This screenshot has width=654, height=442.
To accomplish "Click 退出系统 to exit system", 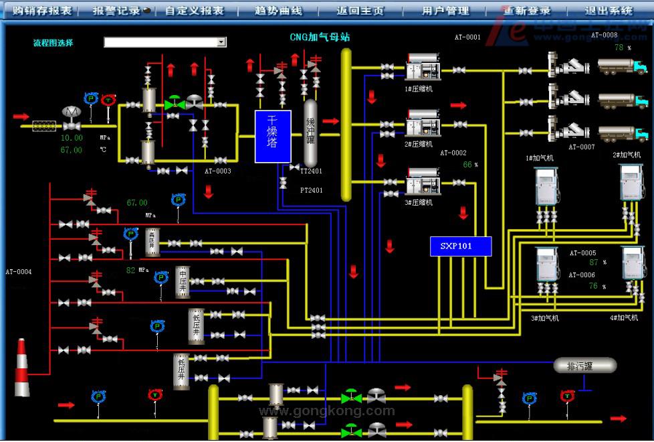I will coord(609,11).
